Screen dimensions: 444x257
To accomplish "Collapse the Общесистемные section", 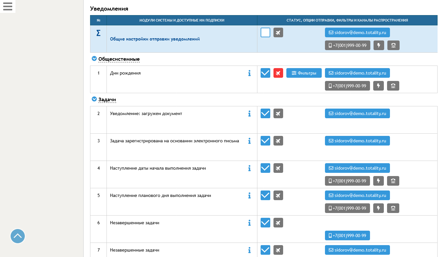I will tap(94, 58).
